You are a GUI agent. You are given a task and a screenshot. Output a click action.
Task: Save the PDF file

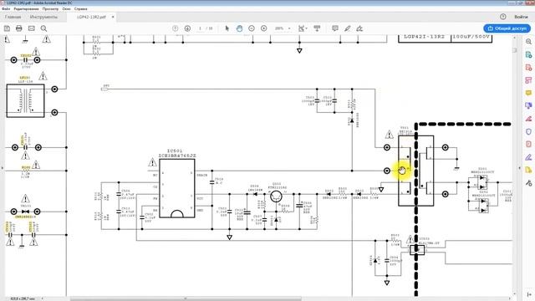coord(7,28)
